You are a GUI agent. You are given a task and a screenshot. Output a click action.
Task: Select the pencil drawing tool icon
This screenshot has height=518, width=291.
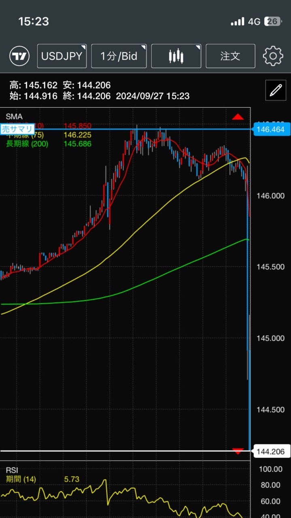[276, 90]
